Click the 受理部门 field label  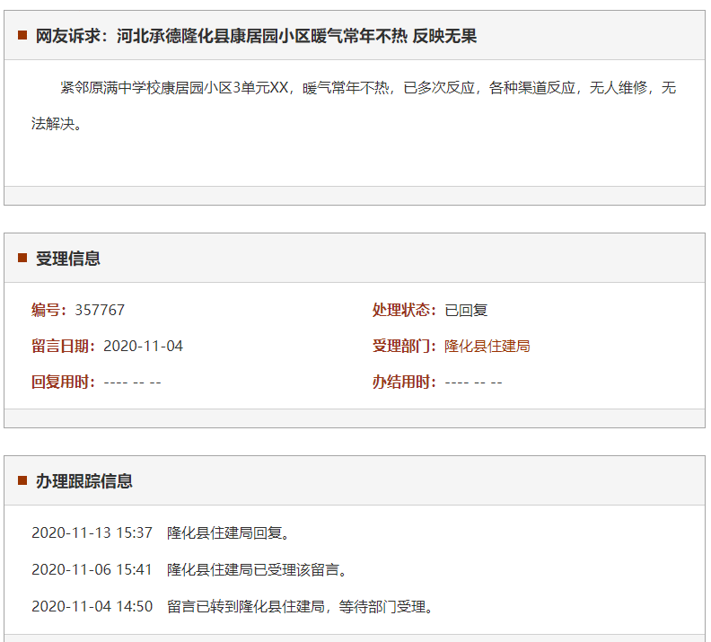pyautogui.click(x=404, y=346)
